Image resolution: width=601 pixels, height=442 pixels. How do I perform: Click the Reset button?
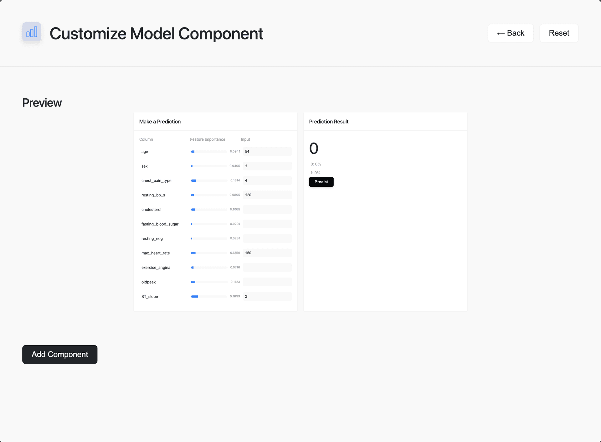(x=559, y=33)
